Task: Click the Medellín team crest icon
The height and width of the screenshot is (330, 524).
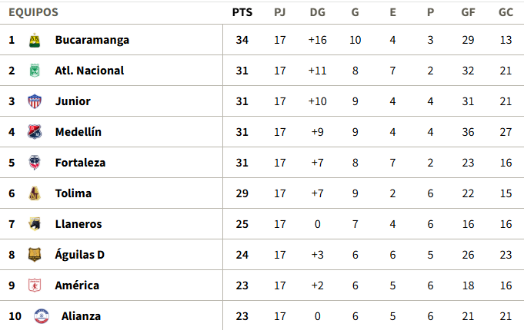Action: coord(34,132)
